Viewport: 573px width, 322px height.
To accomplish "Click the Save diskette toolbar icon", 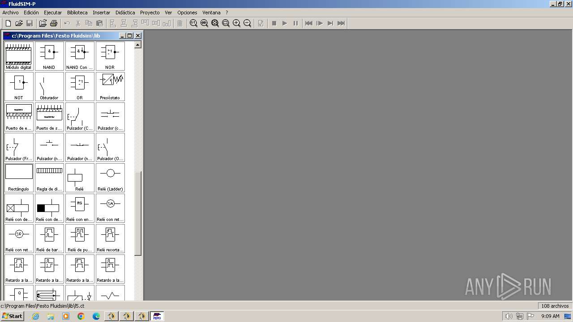I will [30, 23].
